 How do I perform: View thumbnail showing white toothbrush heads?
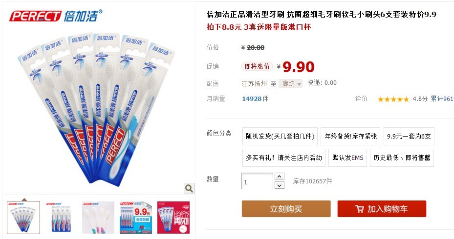click(98, 218)
